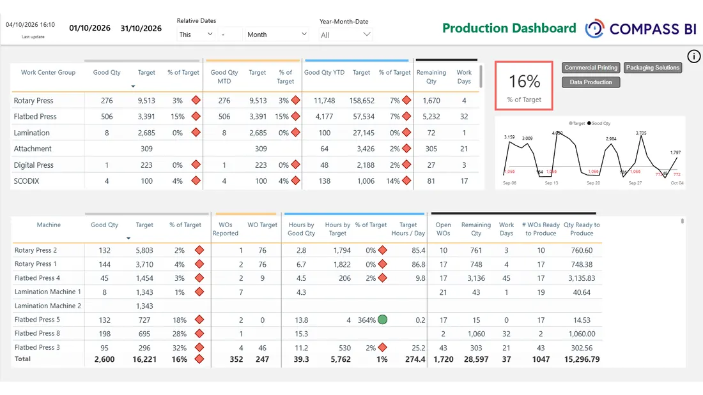Screen dimensions: 703x395
Task: Expand the Year-Month-Date 'All' dropdown
Action: click(x=345, y=35)
